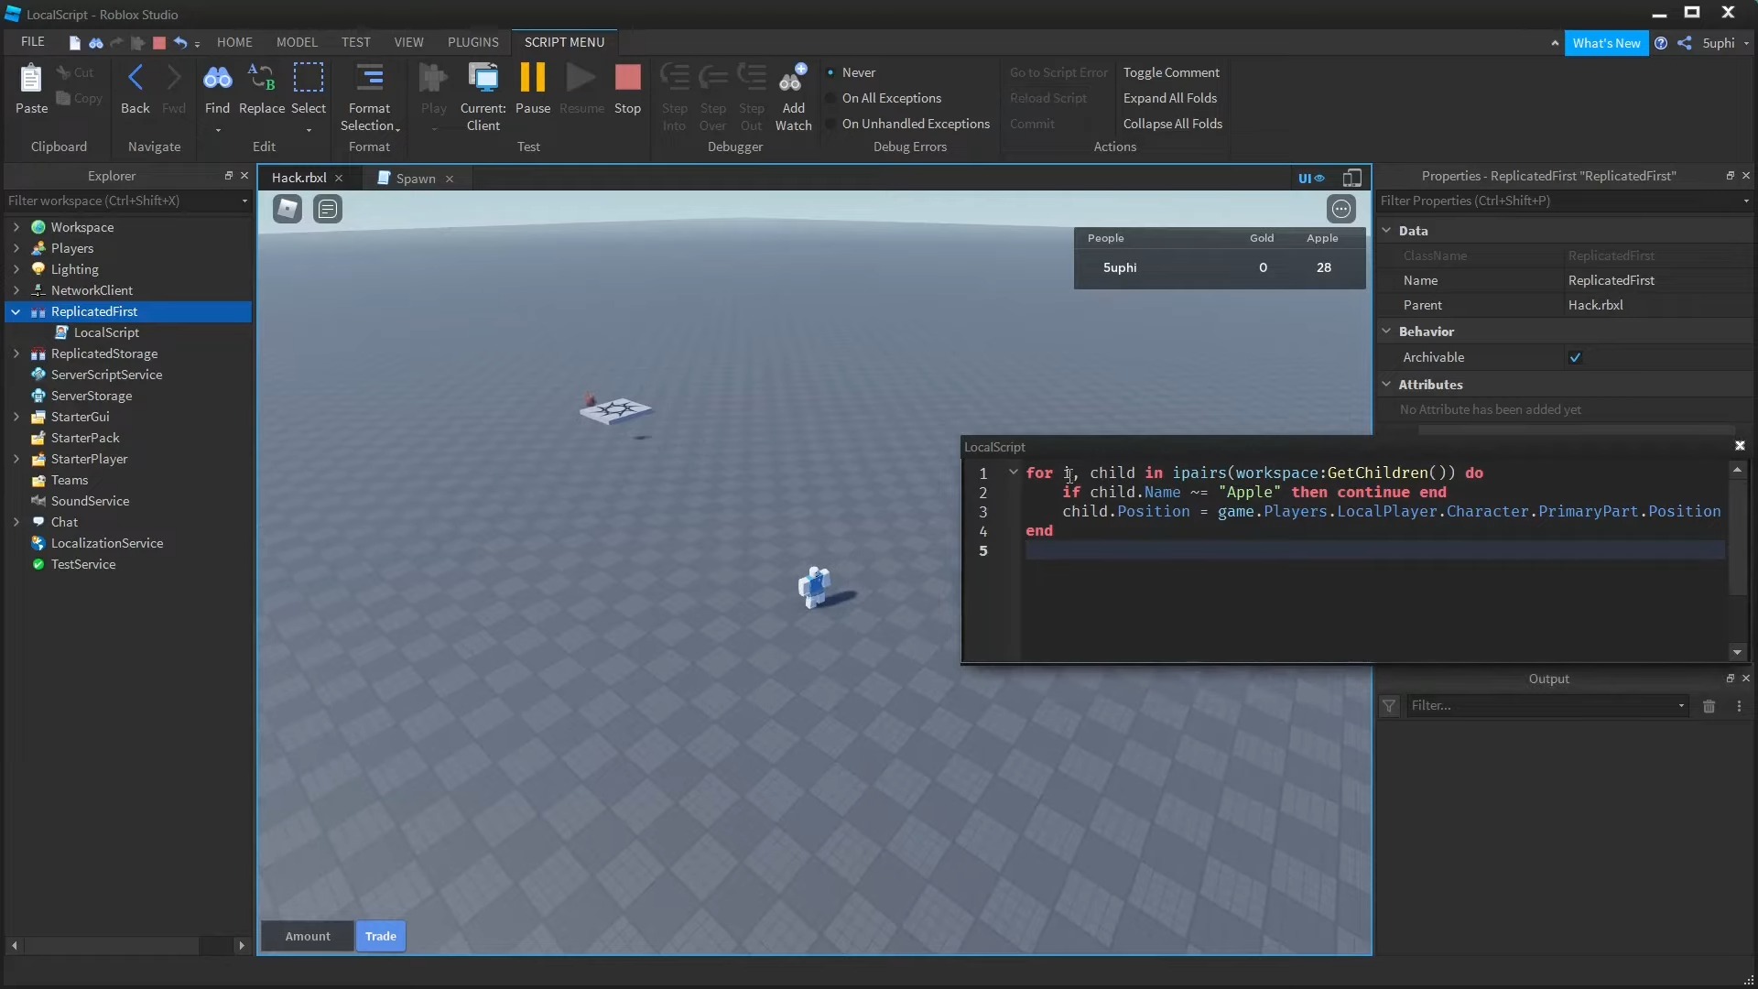Viewport: 1758px width, 989px height.
Task: Stop the test session
Action: coord(627,79)
